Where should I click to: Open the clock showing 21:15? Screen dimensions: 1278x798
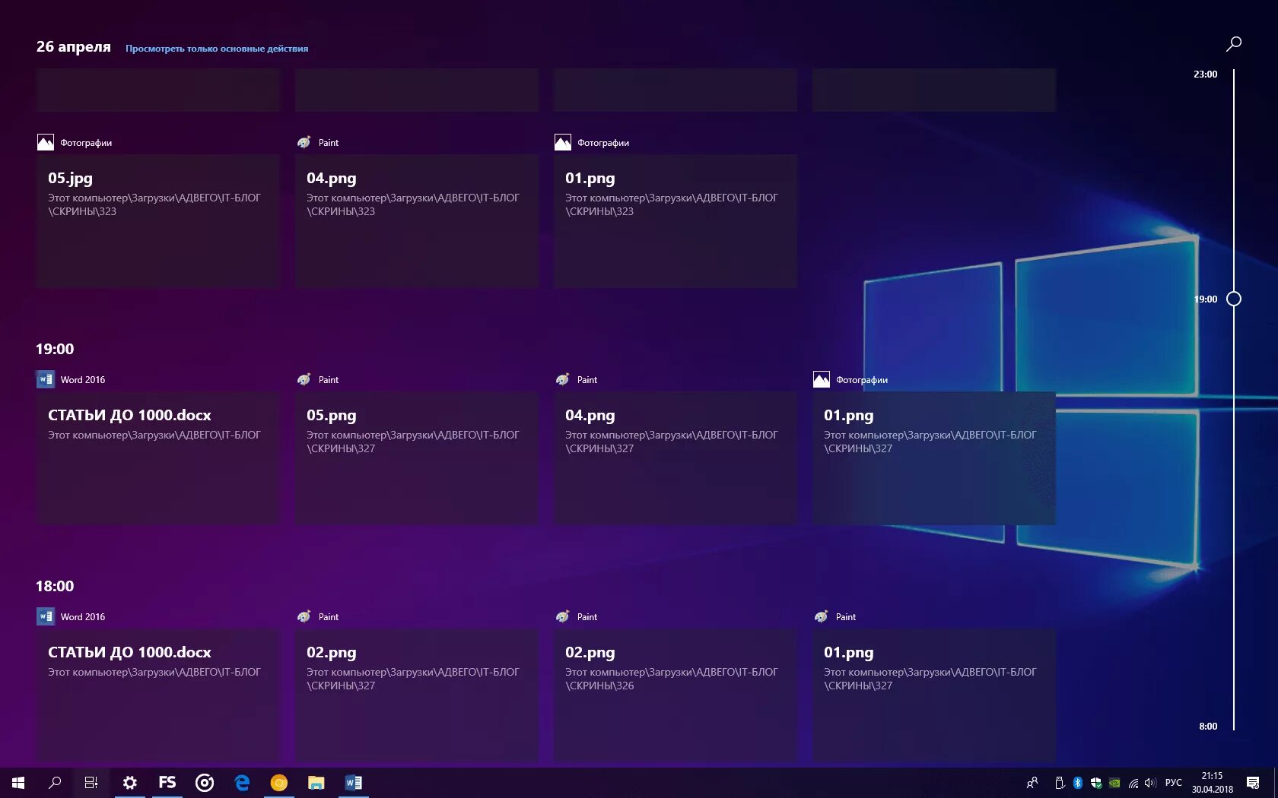pyautogui.click(x=1213, y=783)
